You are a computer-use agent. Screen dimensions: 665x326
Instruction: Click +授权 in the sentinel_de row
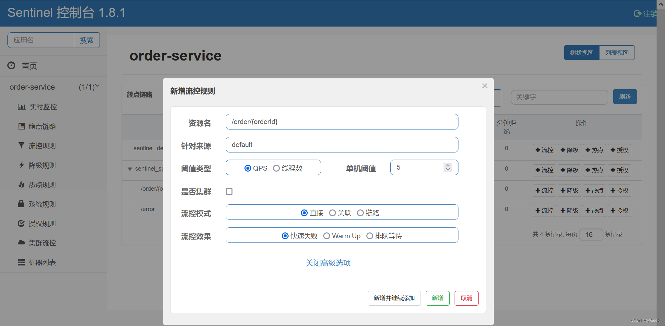[619, 150]
